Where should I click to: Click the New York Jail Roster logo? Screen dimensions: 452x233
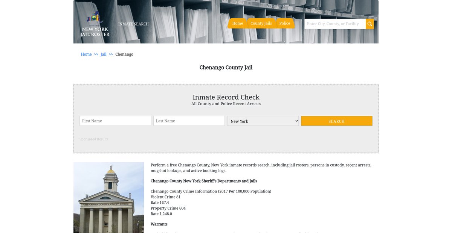pos(95,24)
